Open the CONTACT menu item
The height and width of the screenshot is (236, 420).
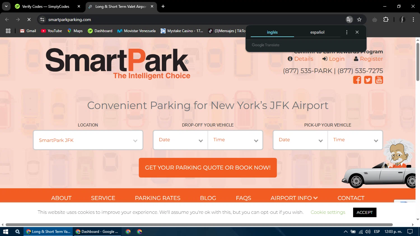351,198
